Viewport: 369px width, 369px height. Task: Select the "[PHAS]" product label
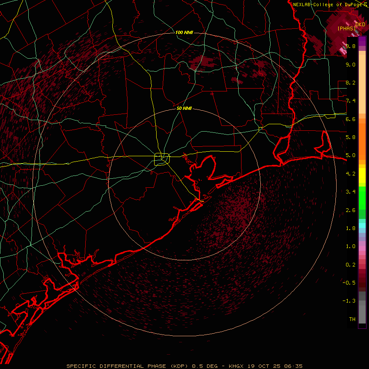[x=346, y=28]
